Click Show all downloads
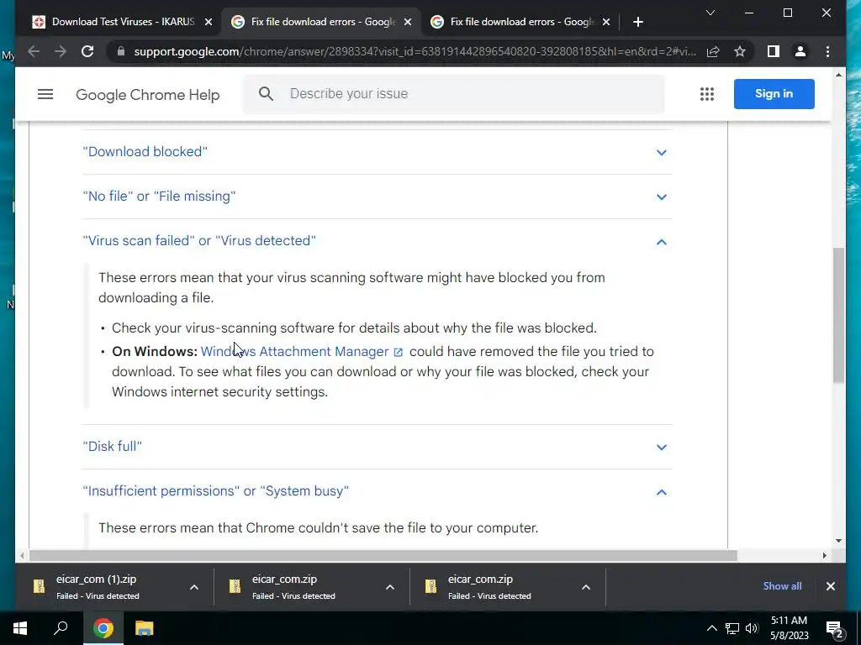This screenshot has width=861, height=645. [782, 586]
